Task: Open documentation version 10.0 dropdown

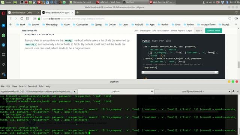Action: click(x=199, y=31)
